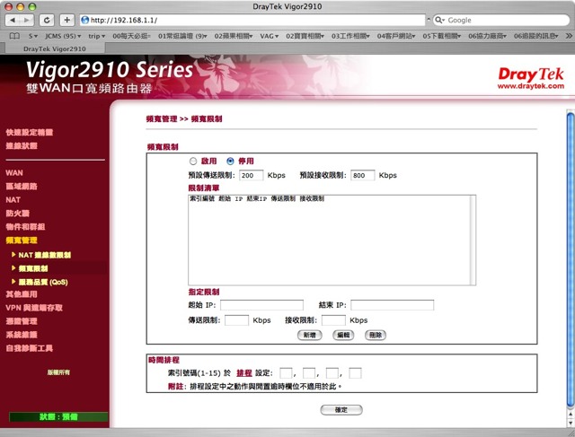Open 防火牆 in the sidebar
This screenshot has height=437, width=575.
coord(18,214)
